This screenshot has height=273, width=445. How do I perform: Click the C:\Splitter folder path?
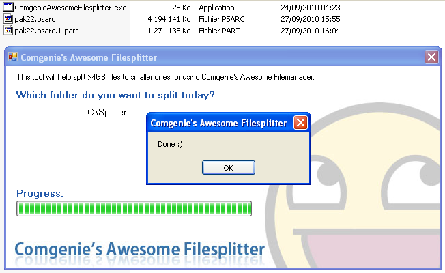point(107,113)
